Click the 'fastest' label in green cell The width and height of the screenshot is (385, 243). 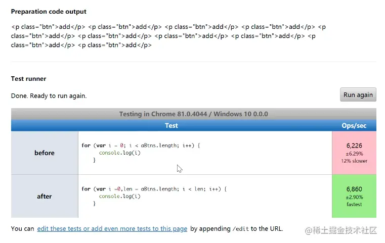click(354, 204)
